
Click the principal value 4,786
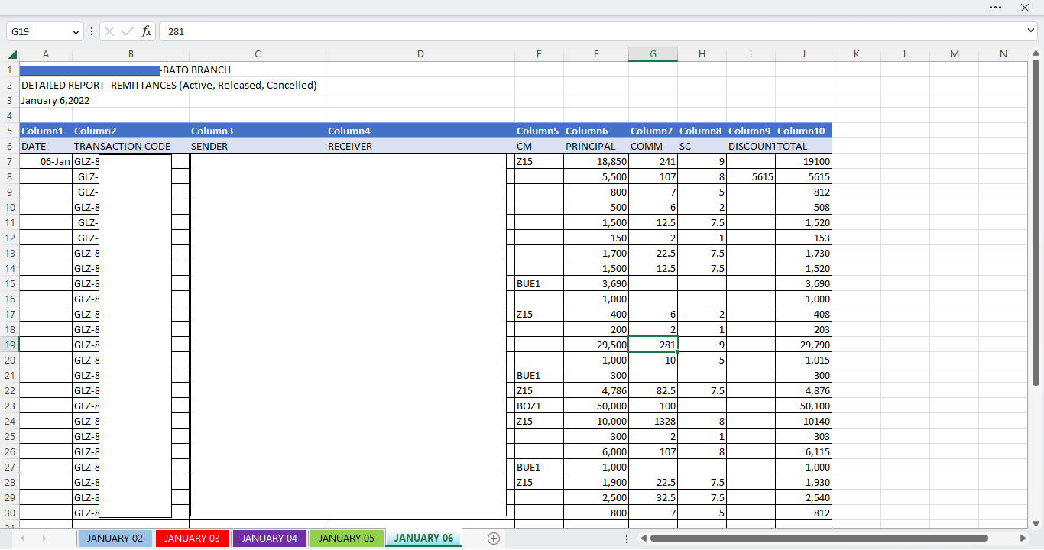coord(596,390)
